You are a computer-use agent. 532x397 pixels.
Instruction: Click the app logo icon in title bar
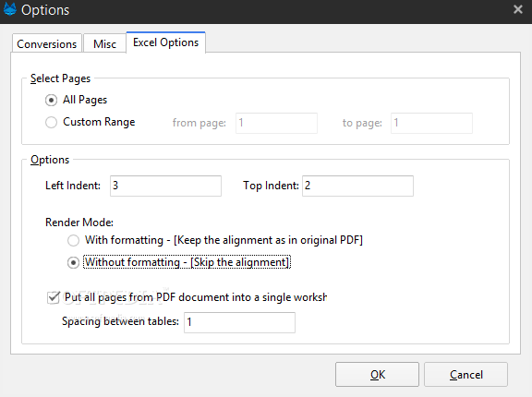click(10, 9)
